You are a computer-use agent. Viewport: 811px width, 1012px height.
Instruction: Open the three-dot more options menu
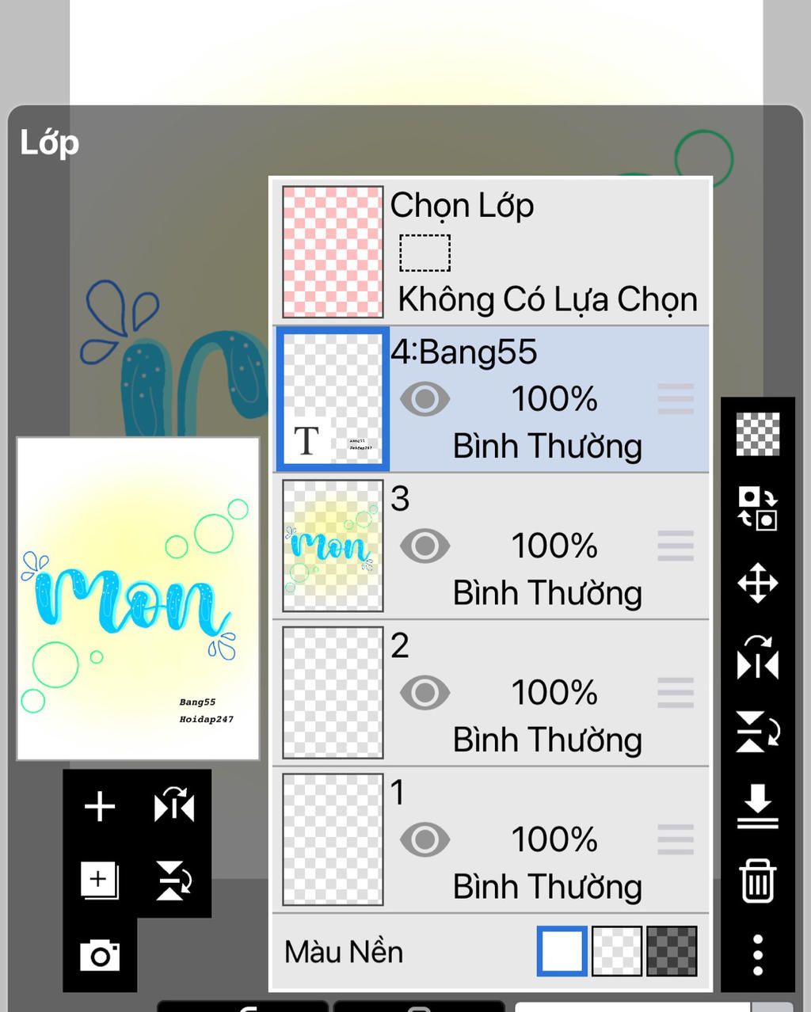pyautogui.click(x=758, y=954)
